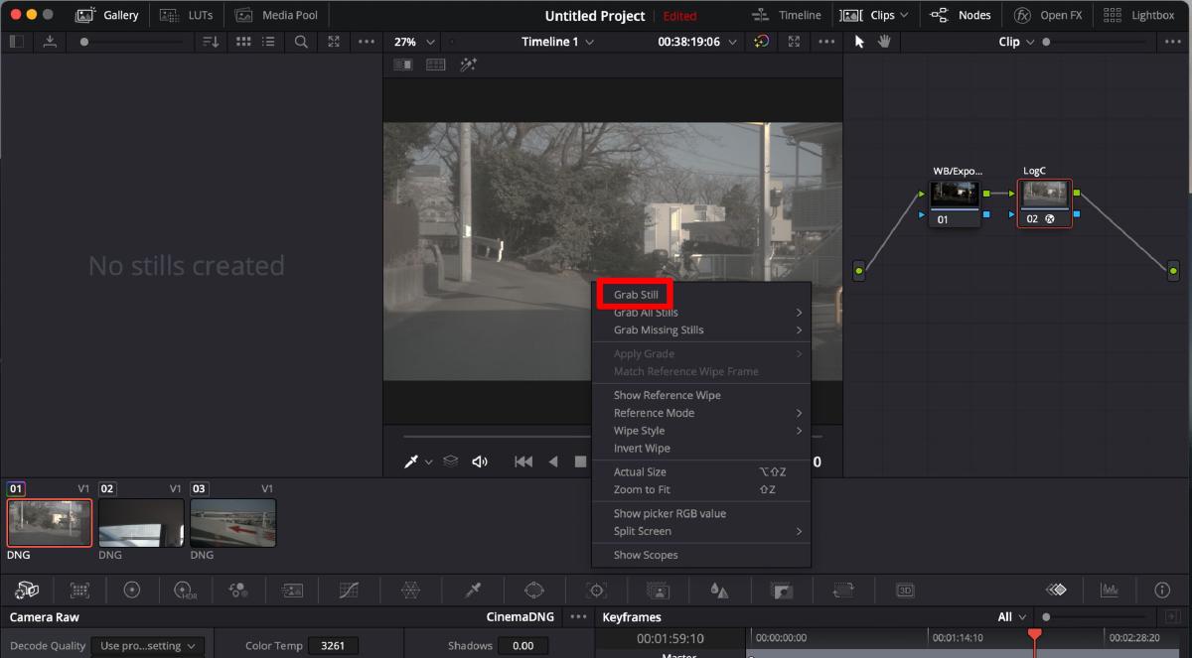1192x658 pixels.
Task: Expand the Timeline 1 selector dropdown
Action: click(x=557, y=42)
